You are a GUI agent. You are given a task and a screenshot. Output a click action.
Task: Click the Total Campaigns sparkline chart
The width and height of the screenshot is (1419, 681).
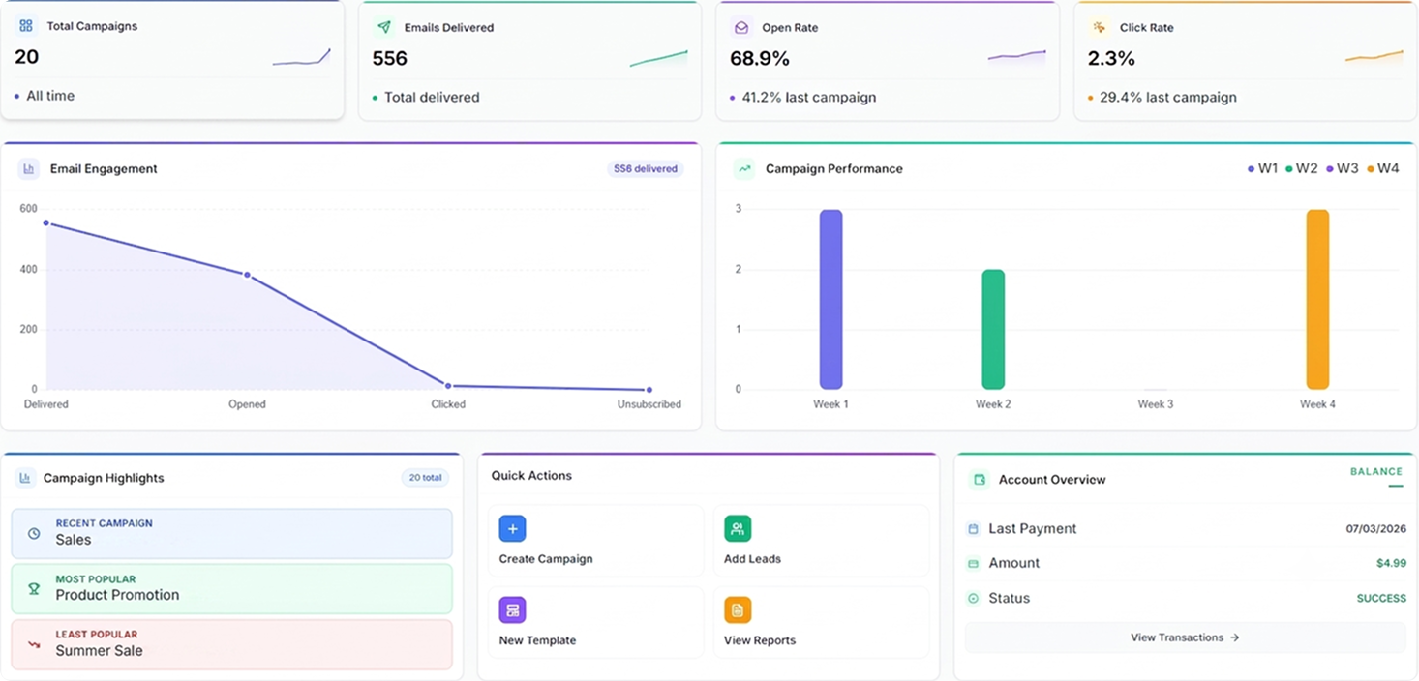[x=302, y=57]
